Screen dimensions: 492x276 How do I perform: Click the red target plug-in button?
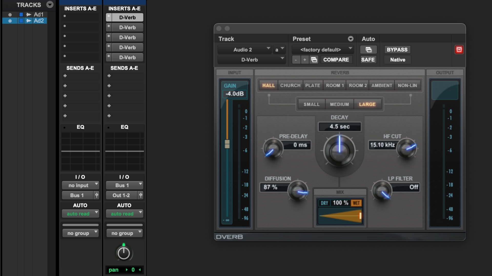(459, 50)
